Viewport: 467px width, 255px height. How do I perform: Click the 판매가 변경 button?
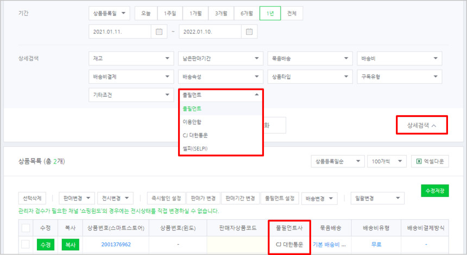click(203, 198)
